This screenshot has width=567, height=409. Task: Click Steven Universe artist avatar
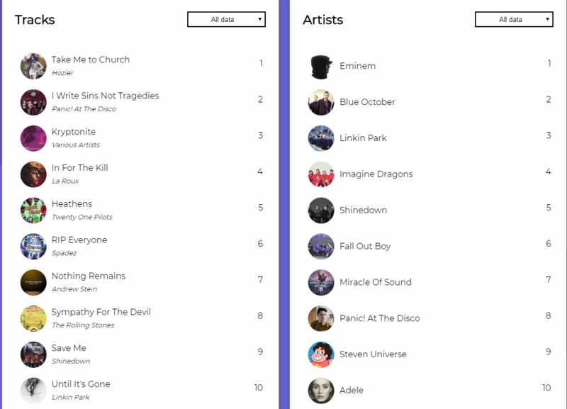pyautogui.click(x=321, y=354)
